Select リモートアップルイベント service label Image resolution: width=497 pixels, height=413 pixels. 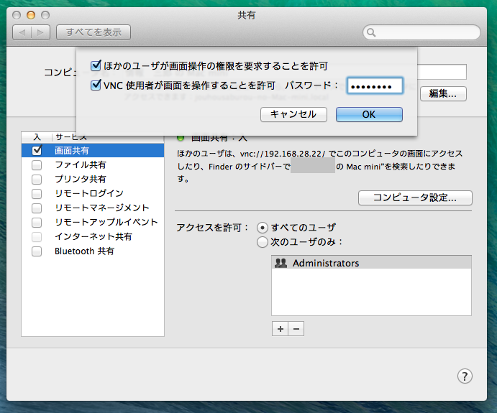tap(106, 223)
